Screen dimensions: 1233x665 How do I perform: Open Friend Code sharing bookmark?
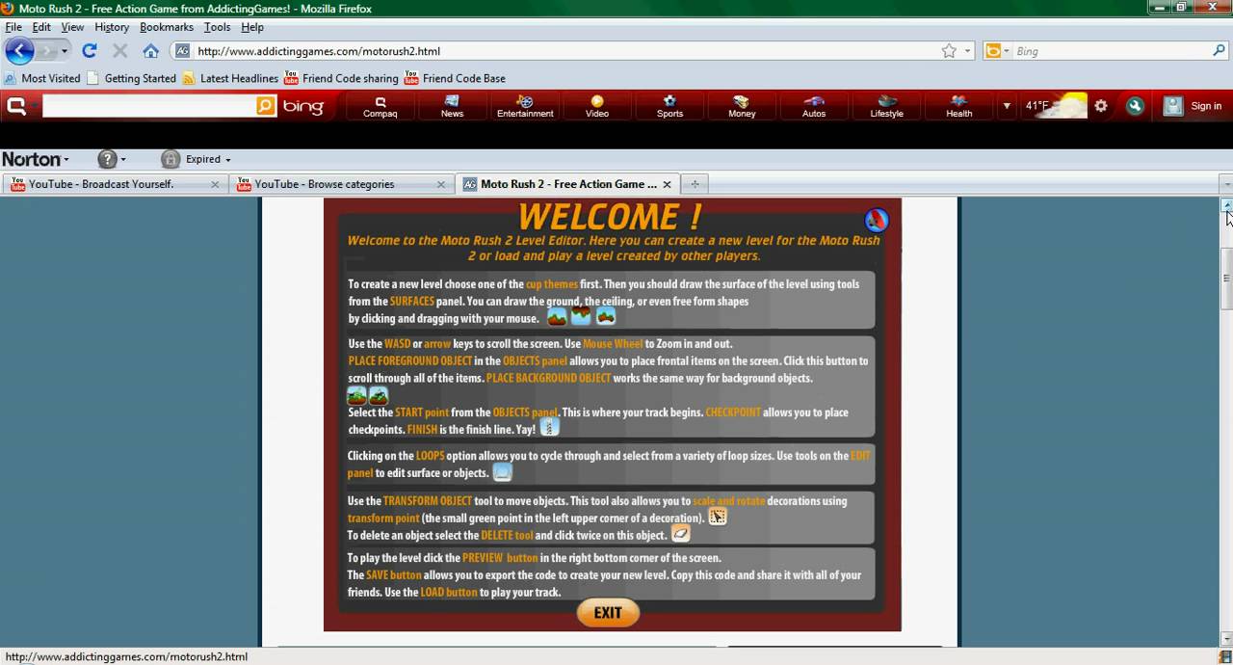pos(341,78)
